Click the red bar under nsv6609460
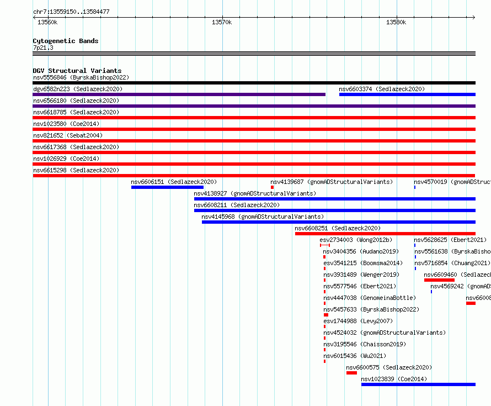Image resolution: width=491 pixels, height=406 pixels. click(439, 280)
